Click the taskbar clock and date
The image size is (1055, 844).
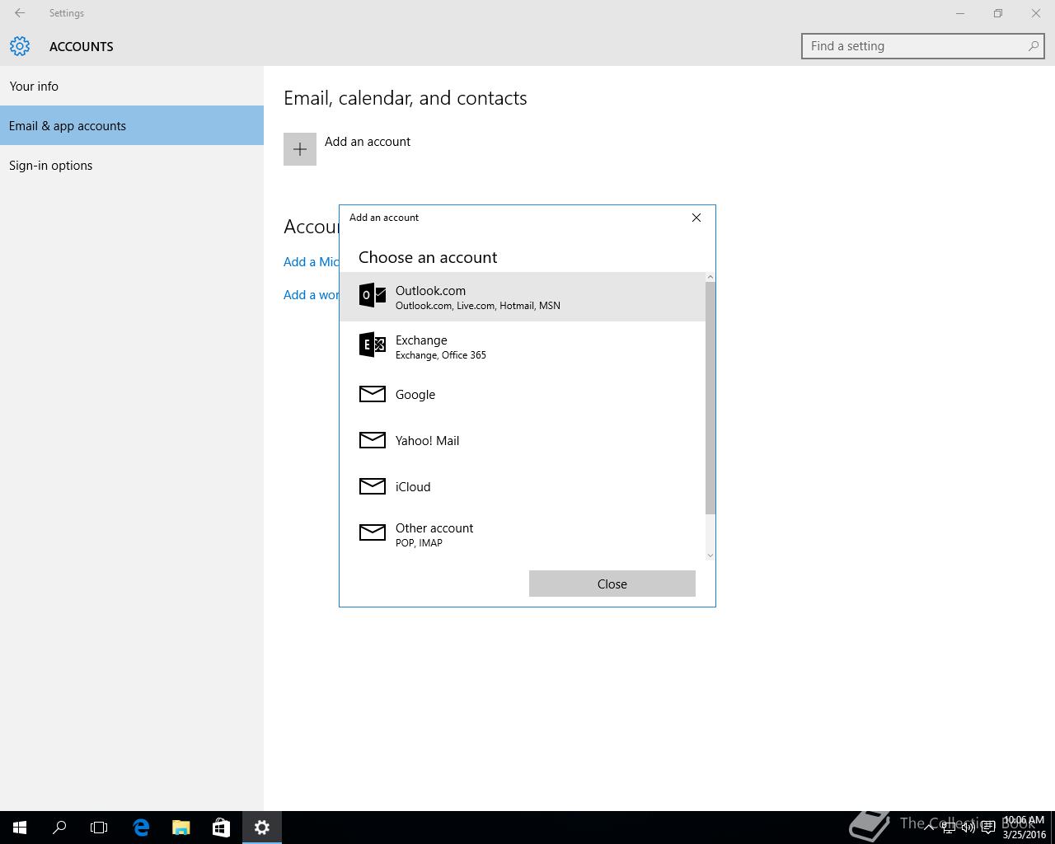[x=1024, y=828]
